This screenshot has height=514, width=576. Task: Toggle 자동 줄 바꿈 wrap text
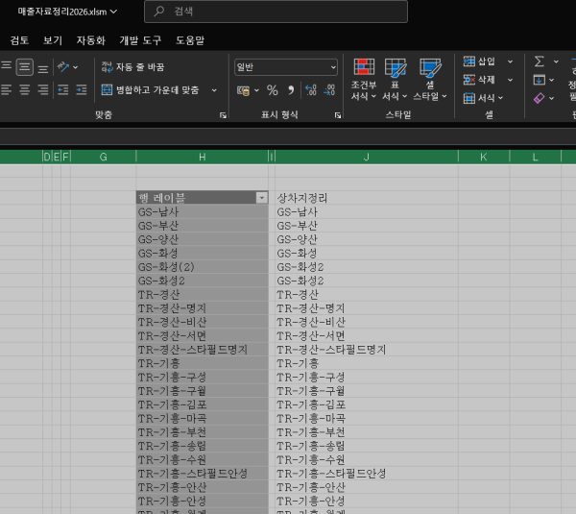click(x=133, y=67)
